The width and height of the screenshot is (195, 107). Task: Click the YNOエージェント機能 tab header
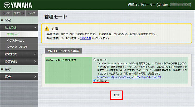(x=64, y=51)
